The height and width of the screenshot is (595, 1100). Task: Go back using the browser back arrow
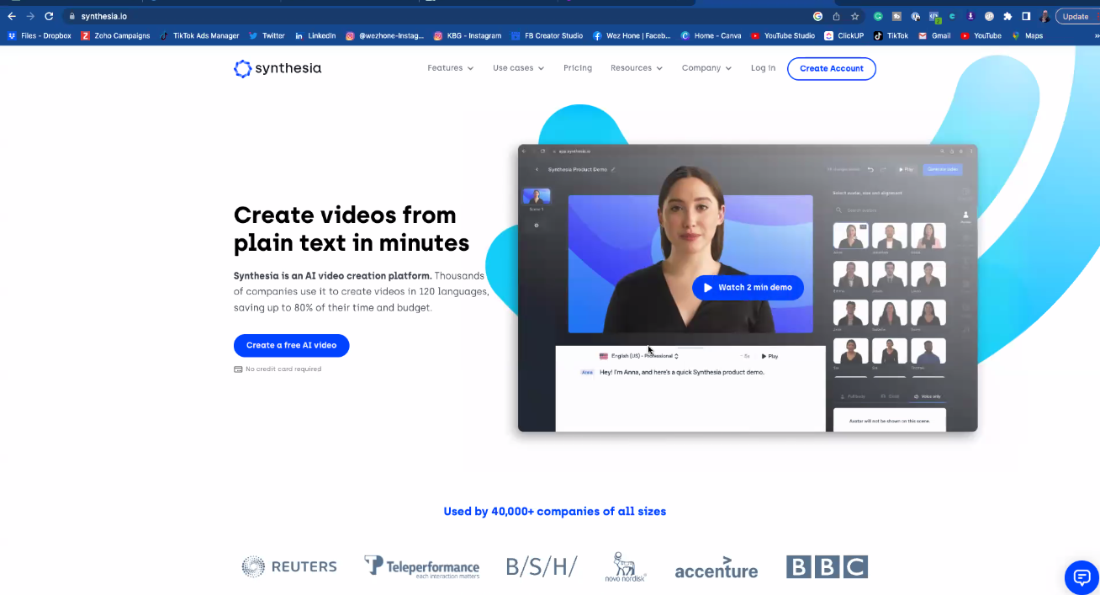click(12, 16)
